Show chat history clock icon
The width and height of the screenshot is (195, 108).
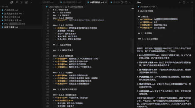tap(184, 2)
